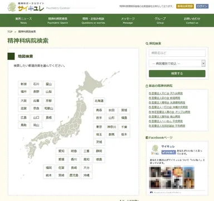This screenshot has width=214, height=201.
Task: Select 新潟 prefecture button
Action: pos(23,84)
